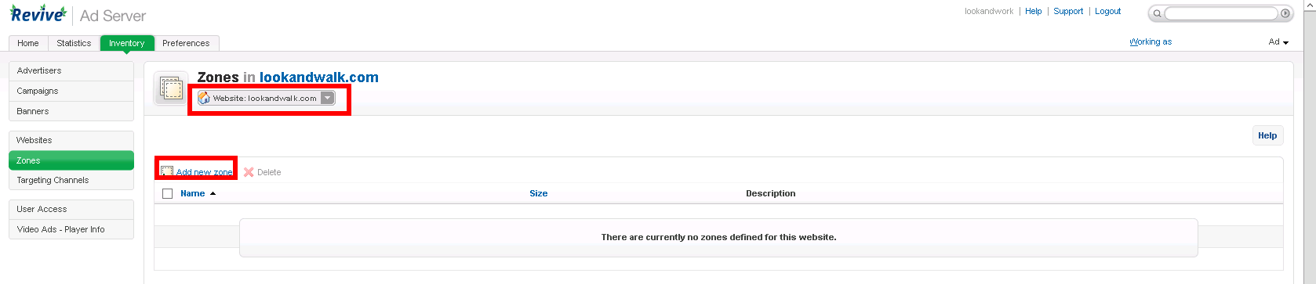Go to the Home tab
This screenshot has width=1316, height=284.
click(x=28, y=43)
